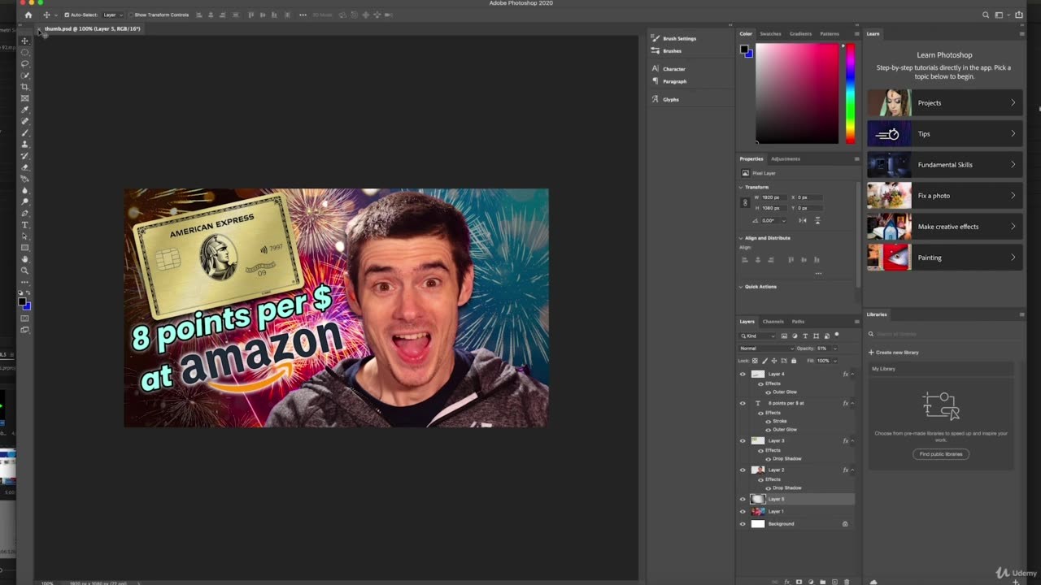
Task: Create new group folder icon in Layers
Action: point(822,582)
